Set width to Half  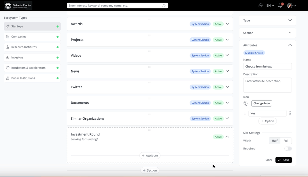pyautogui.click(x=275, y=141)
